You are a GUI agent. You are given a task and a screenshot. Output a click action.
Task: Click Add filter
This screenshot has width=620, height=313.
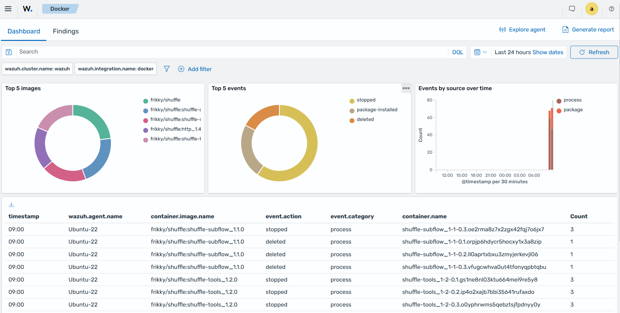195,69
